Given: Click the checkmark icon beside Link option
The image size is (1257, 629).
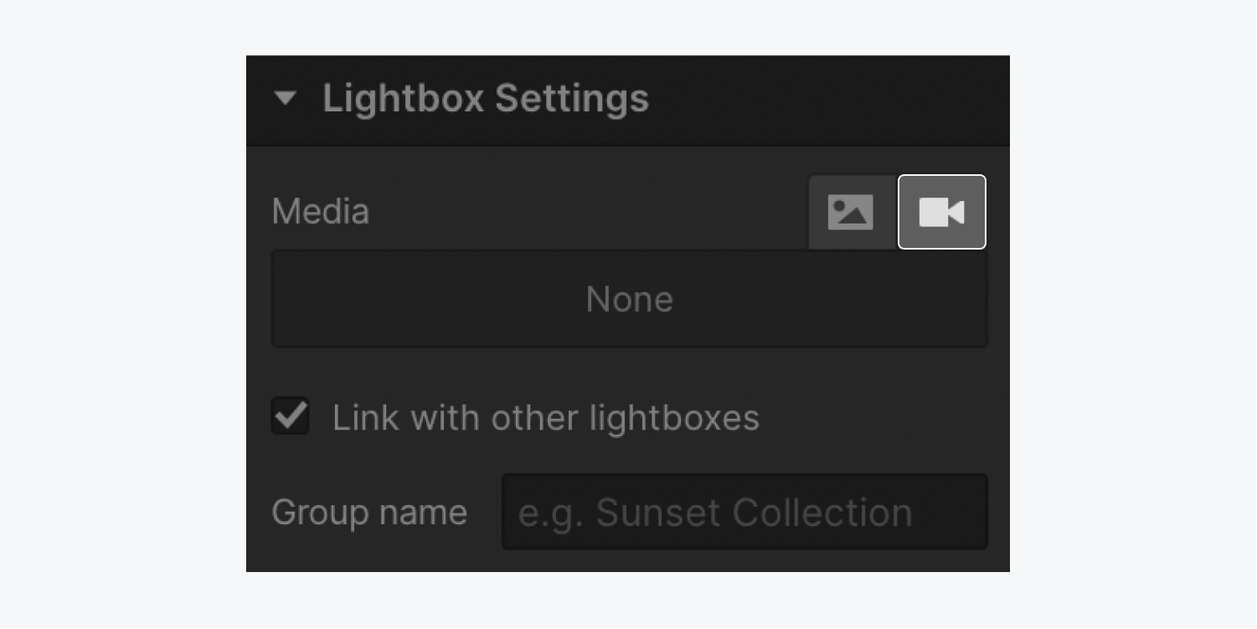Looking at the screenshot, I should (291, 416).
